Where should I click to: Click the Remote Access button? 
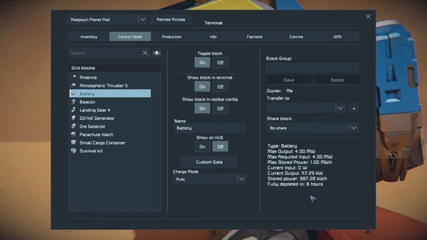pos(171,19)
